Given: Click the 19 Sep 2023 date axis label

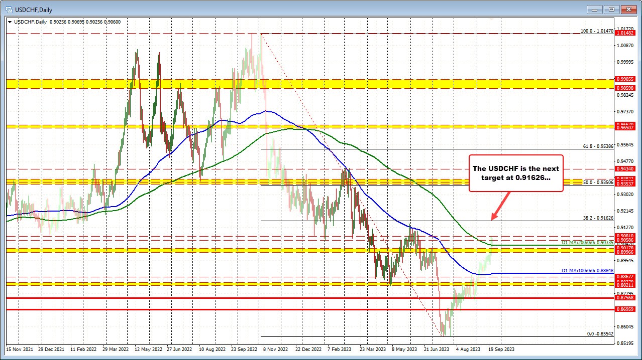Looking at the screenshot, I should (501, 349).
